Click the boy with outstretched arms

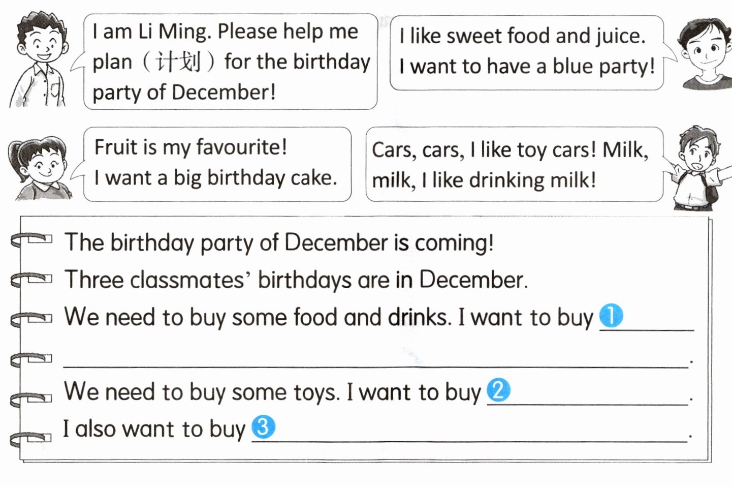point(698,168)
